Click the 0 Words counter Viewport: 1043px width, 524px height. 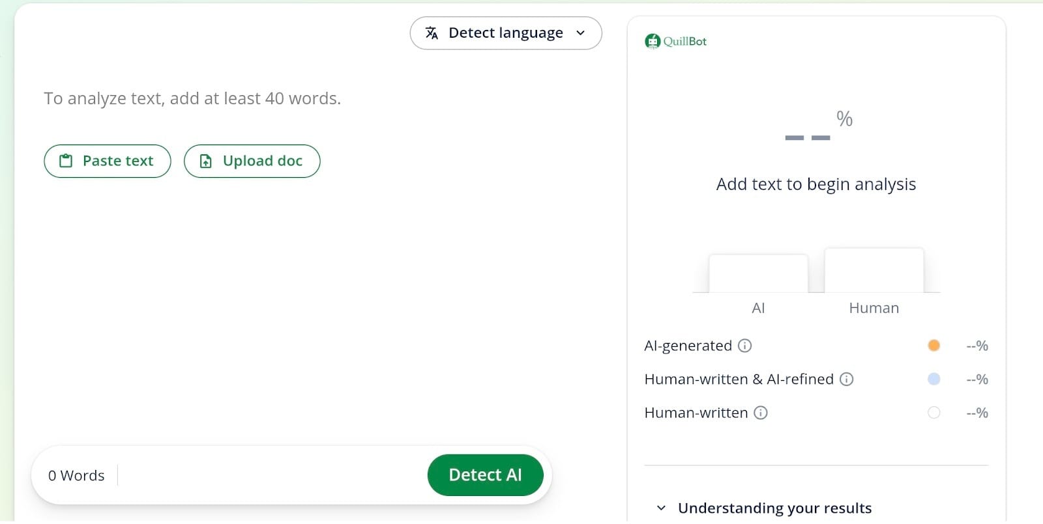point(76,476)
